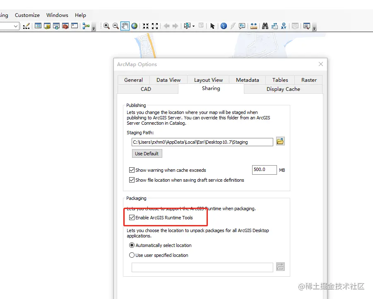Switch to the Metadata tab

coord(248,80)
